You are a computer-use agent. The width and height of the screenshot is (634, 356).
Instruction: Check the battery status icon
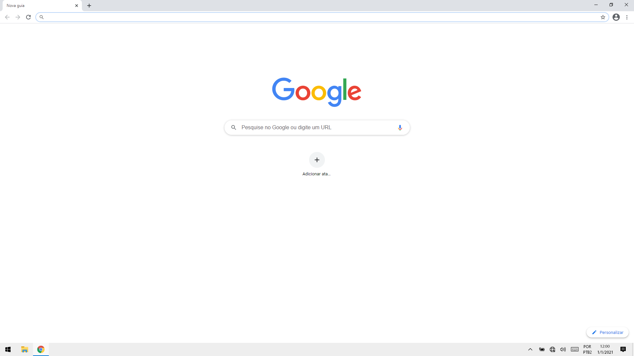[542, 349]
